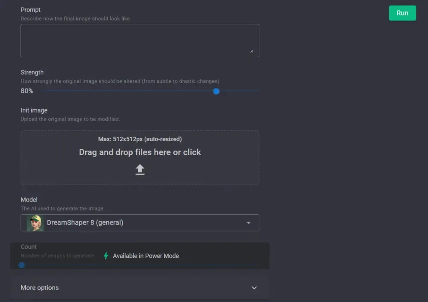
Task: Select the DreamShaper 8 (general) combo box
Action: pyautogui.click(x=140, y=223)
